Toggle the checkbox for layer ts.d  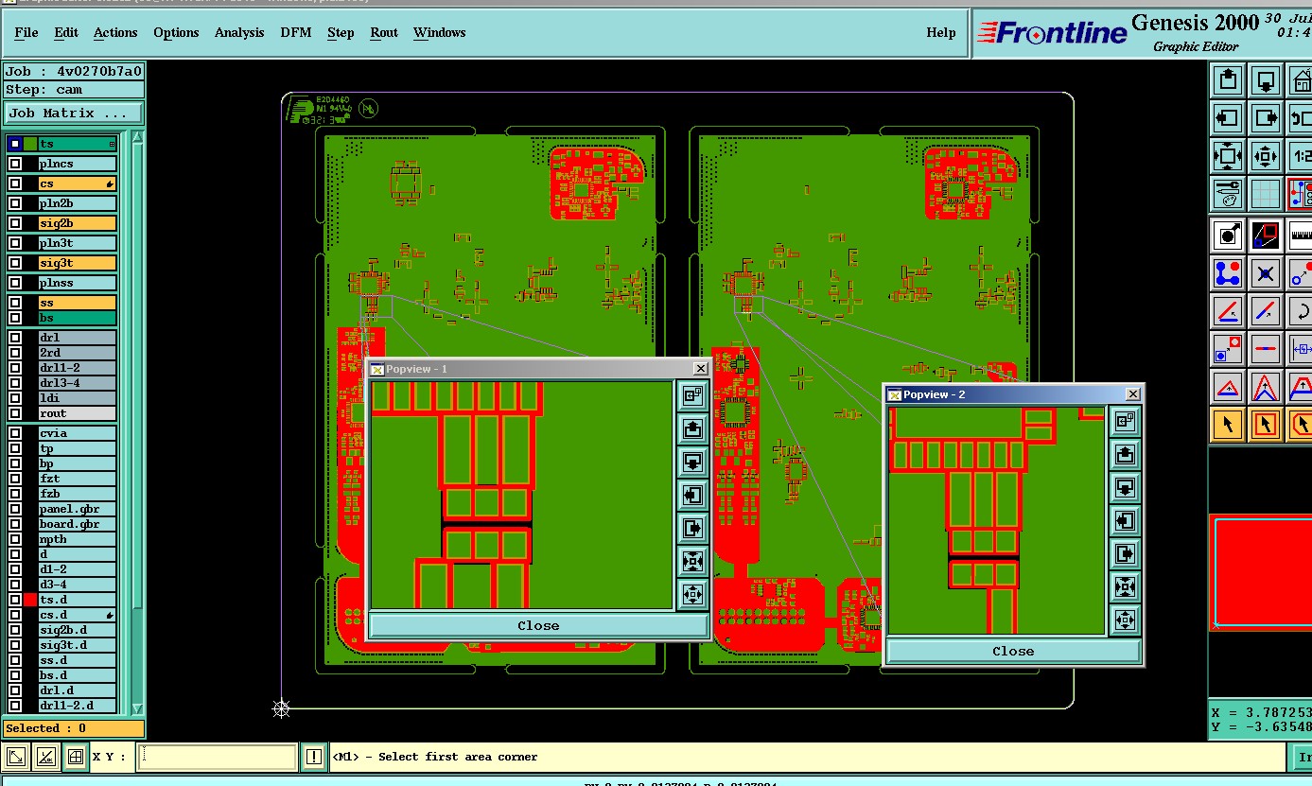point(14,600)
